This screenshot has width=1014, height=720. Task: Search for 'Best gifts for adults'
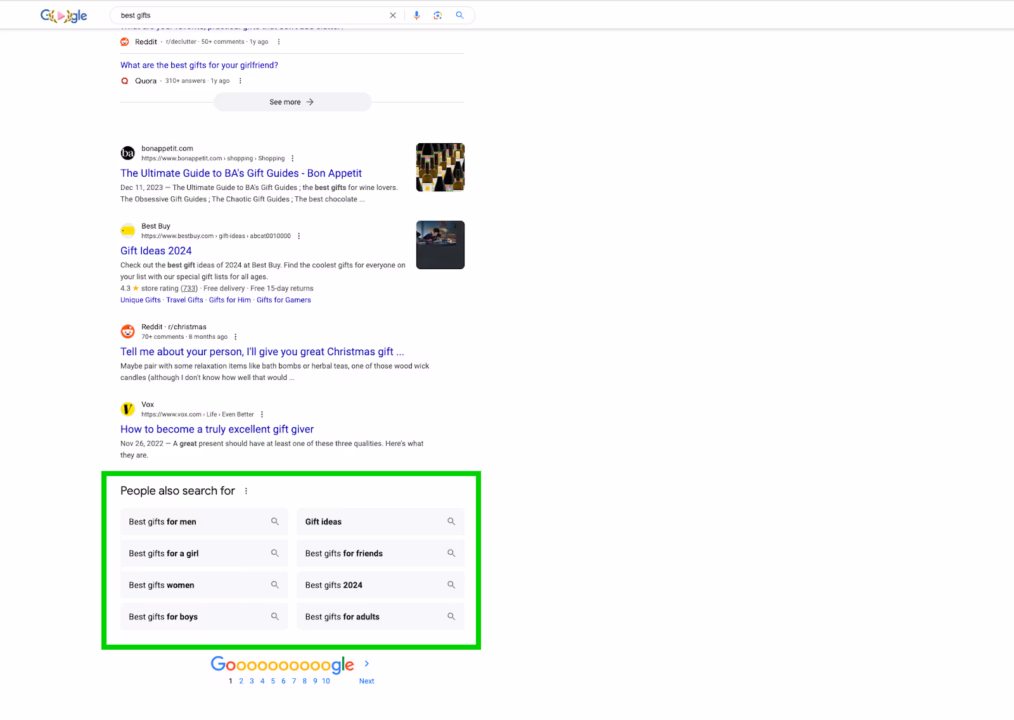pyautogui.click(x=380, y=617)
